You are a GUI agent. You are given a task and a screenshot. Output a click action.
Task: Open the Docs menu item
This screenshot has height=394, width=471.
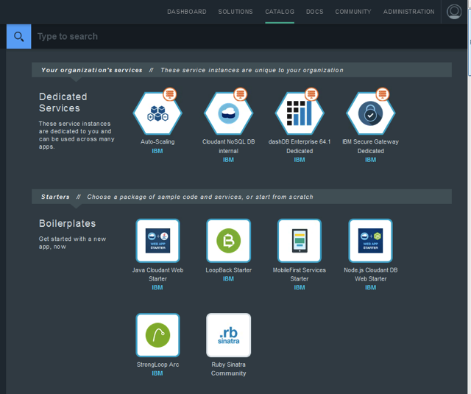[x=315, y=12]
